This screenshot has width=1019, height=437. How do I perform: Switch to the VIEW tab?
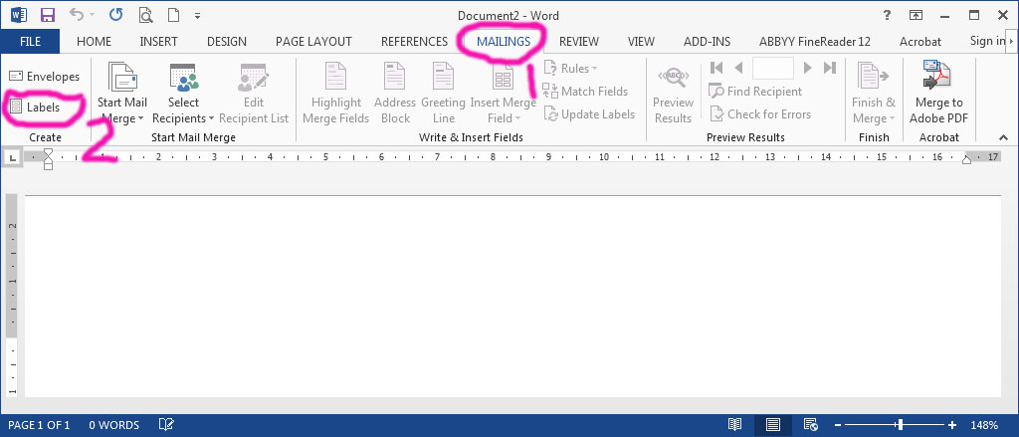641,41
